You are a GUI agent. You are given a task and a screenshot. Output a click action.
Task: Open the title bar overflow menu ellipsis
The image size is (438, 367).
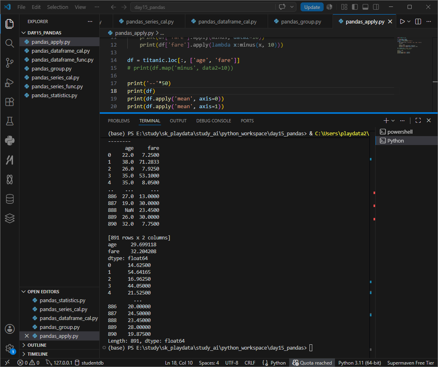(97, 7)
